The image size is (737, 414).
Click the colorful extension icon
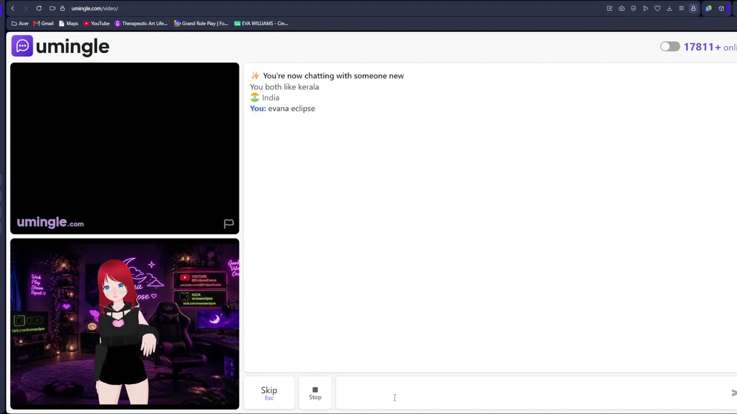(708, 8)
